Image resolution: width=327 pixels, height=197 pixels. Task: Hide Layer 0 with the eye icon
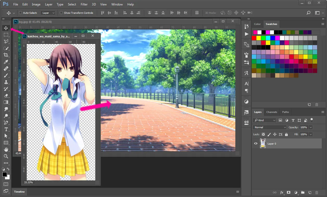tap(256, 144)
